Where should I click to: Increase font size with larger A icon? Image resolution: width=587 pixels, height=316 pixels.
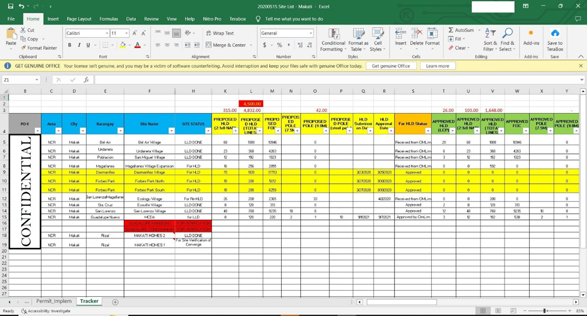[135, 33]
